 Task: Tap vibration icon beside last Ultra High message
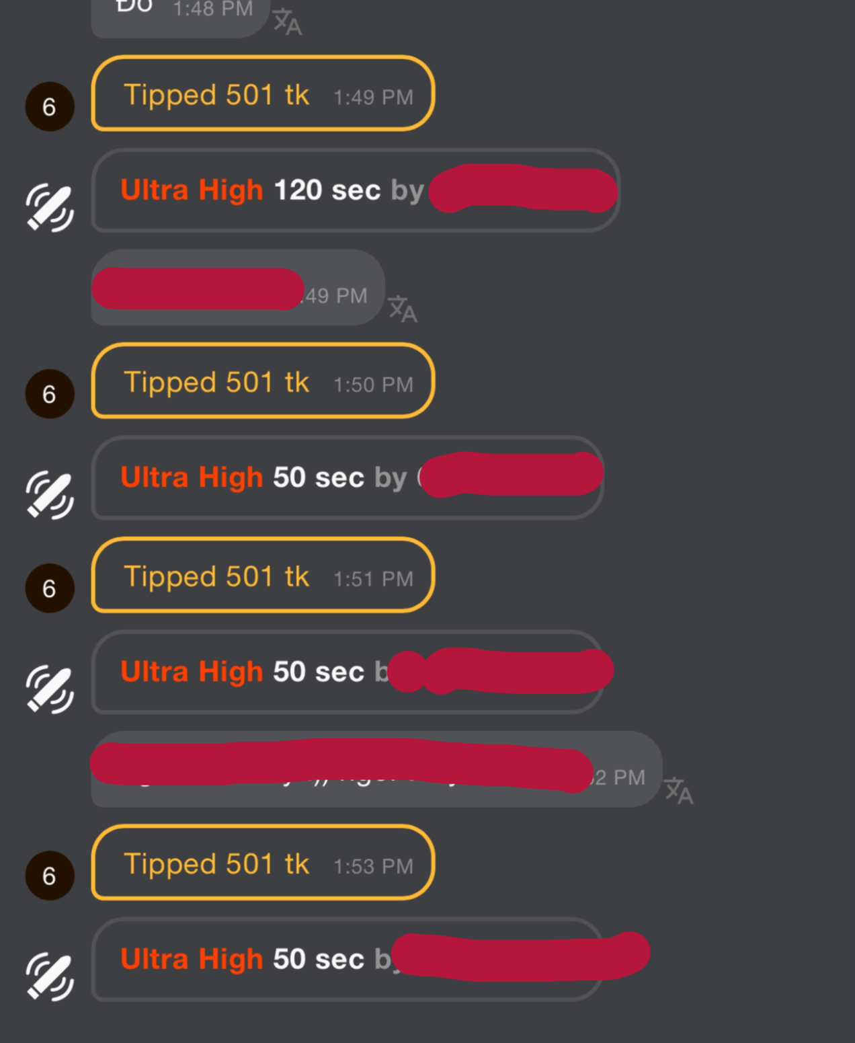pos(50,976)
